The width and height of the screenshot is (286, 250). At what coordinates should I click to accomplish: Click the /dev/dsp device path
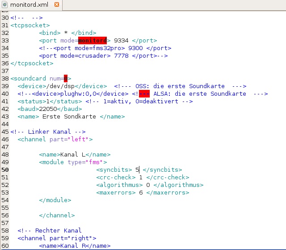click(x=60, y=86)
